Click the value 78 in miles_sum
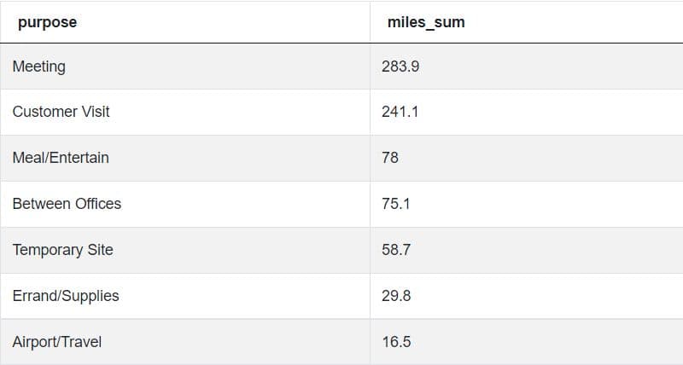The image size is (683, 365). (390, 158)
